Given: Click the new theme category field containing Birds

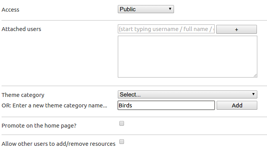Looking at the screenshot, I should tap(166, 105).
